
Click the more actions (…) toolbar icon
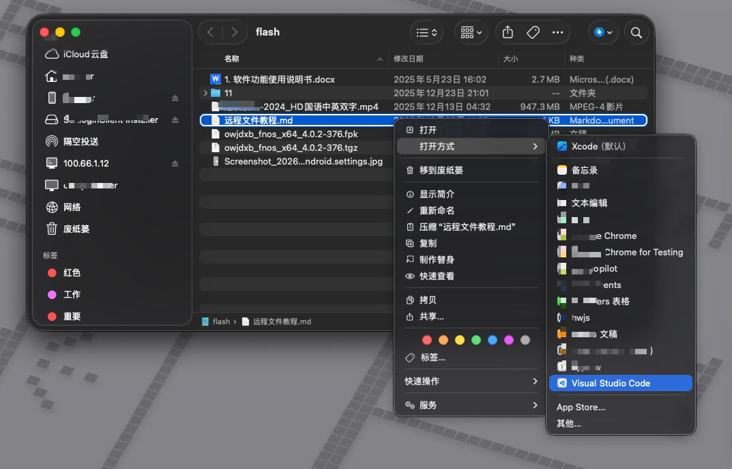559,31
